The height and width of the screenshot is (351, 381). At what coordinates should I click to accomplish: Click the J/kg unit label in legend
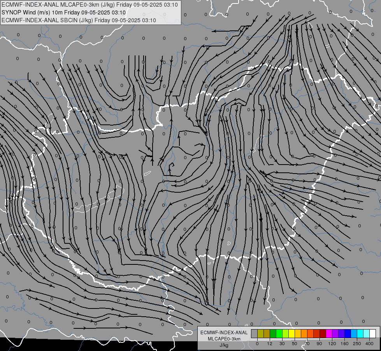[224, 345]
